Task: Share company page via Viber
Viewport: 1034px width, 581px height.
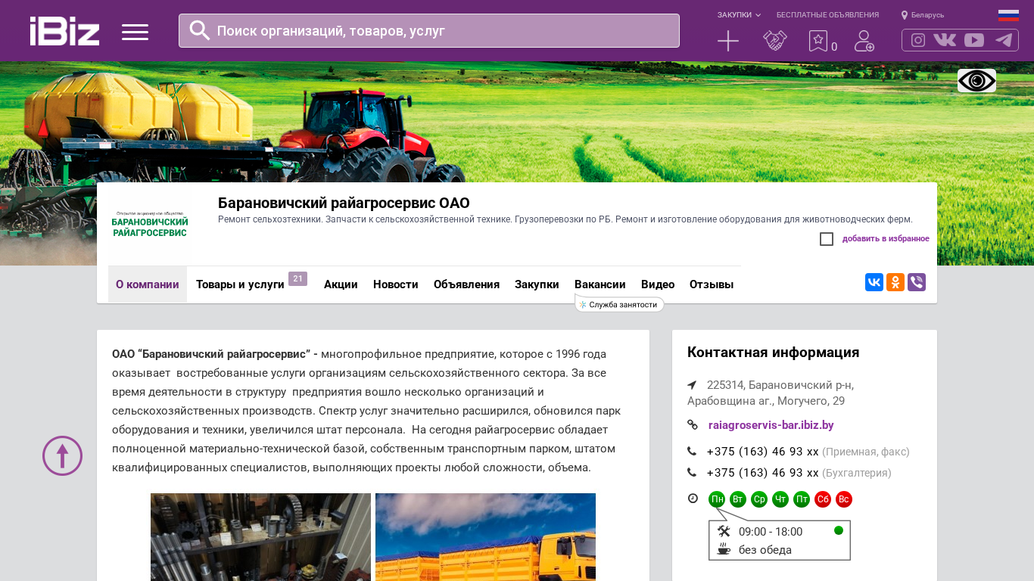Action: pyautogui.click(x=917, y=282)
